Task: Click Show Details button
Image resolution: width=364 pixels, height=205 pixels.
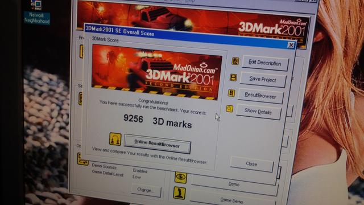Action: click(x=258, y=112)
